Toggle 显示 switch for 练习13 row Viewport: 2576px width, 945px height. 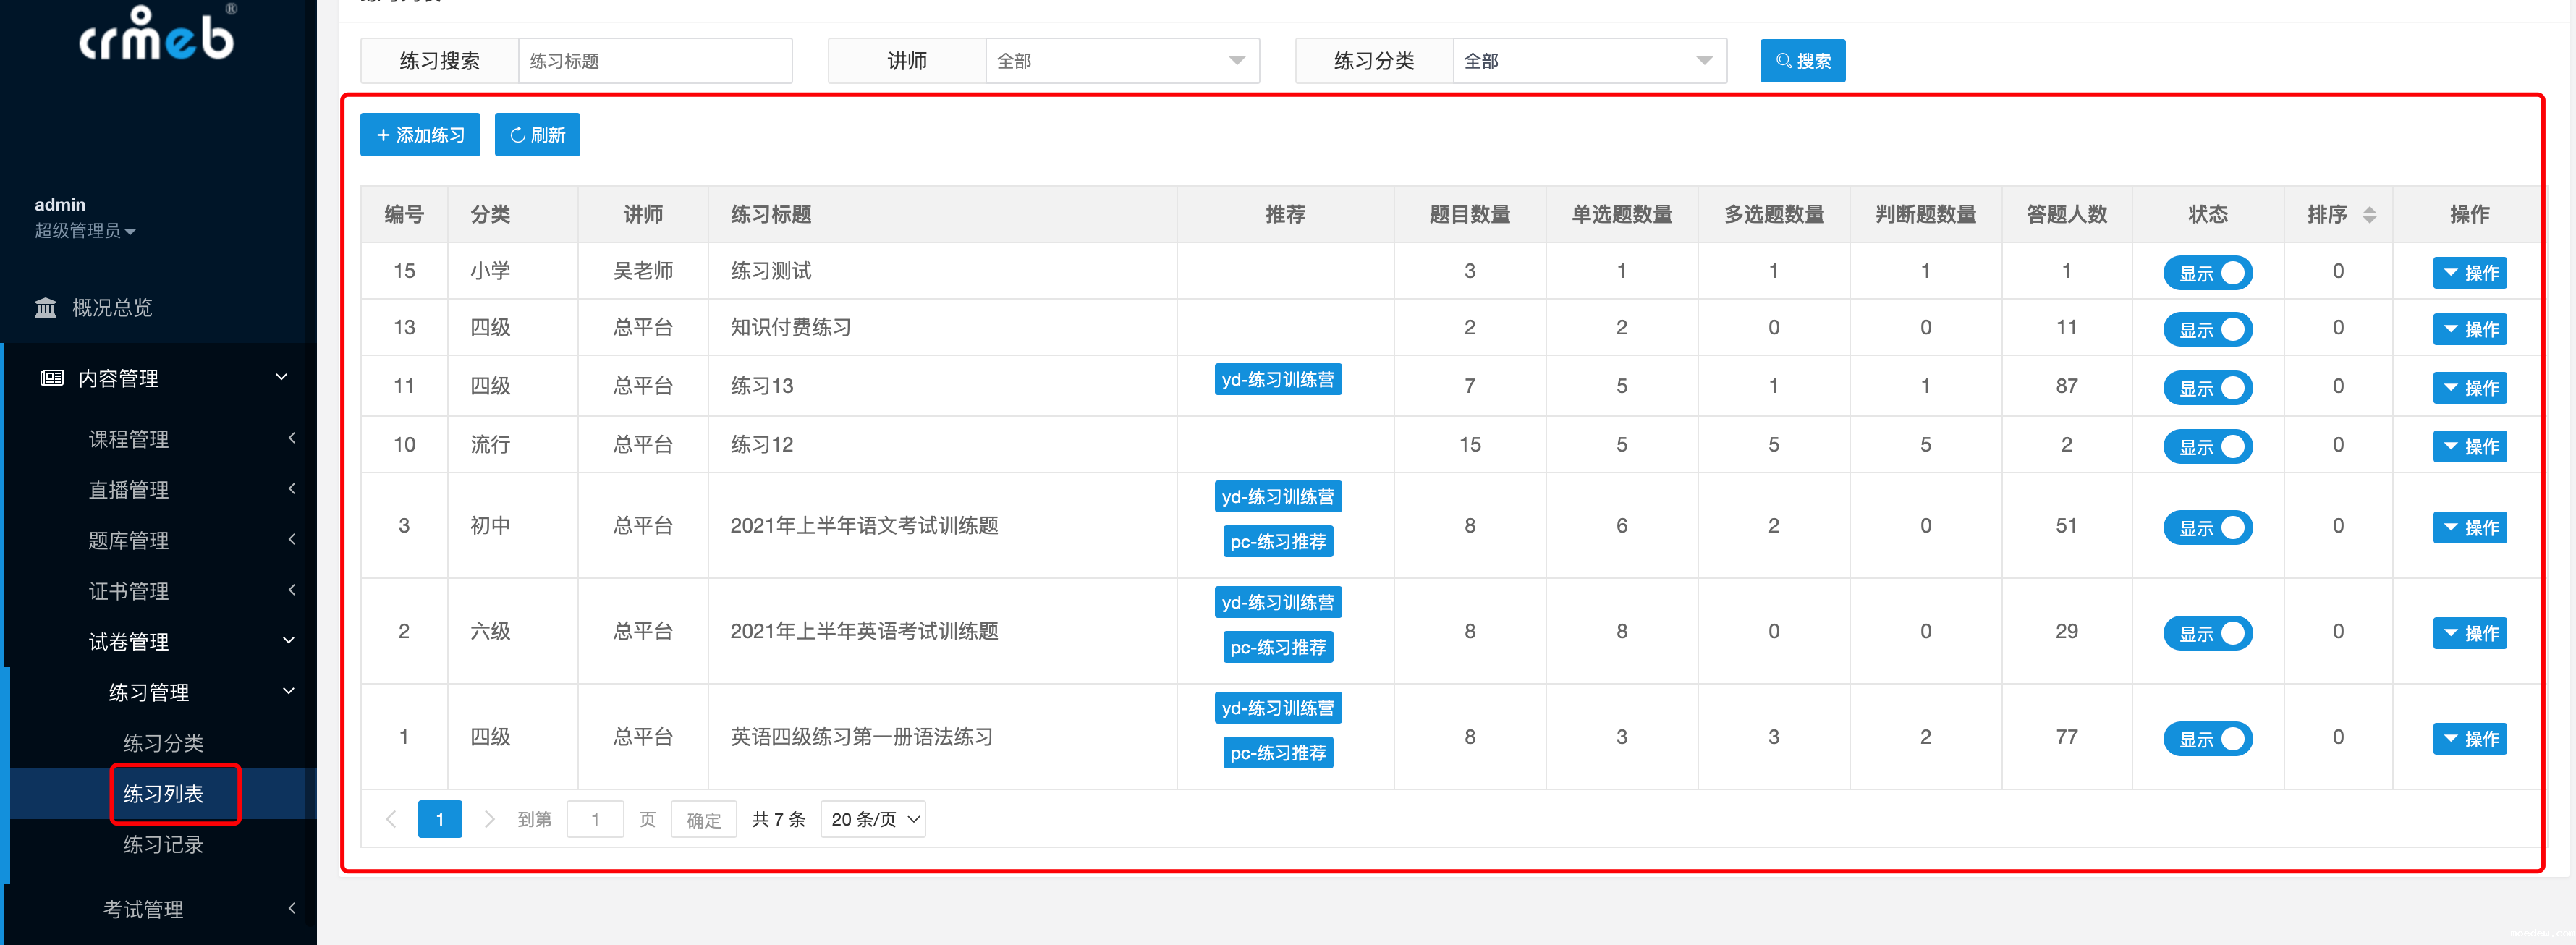click(x=2207, y=388)
